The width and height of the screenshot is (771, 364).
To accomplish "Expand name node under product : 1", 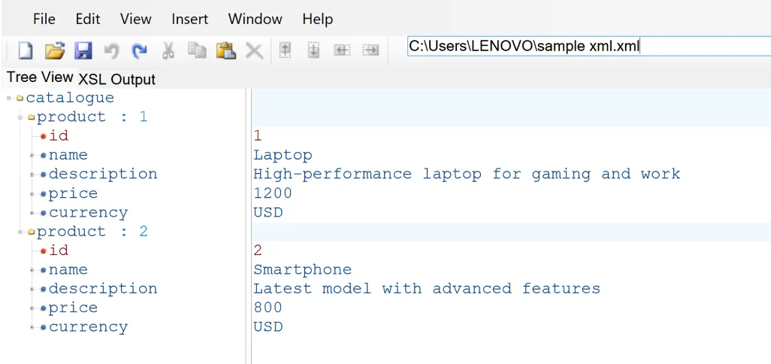I will point(32,156).
